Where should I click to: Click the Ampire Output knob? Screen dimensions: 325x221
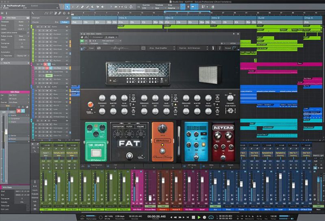point(234,48)
